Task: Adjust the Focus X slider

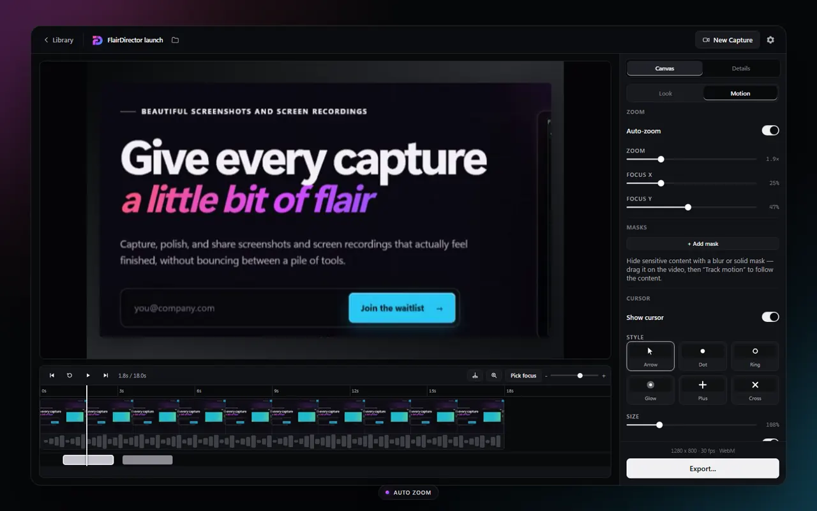Action: point(691,183)
